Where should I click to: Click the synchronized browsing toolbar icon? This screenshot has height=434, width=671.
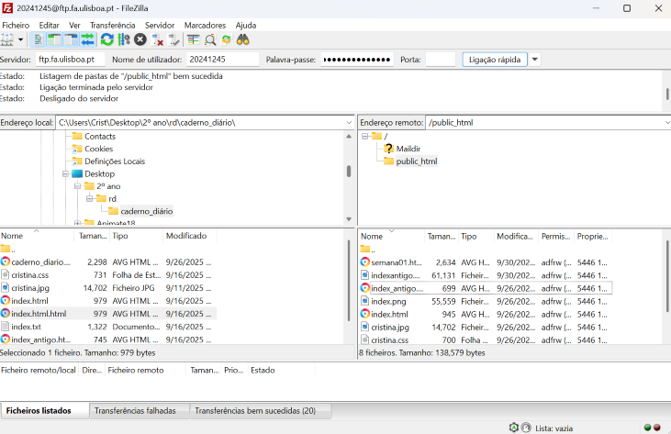point(227,39)
